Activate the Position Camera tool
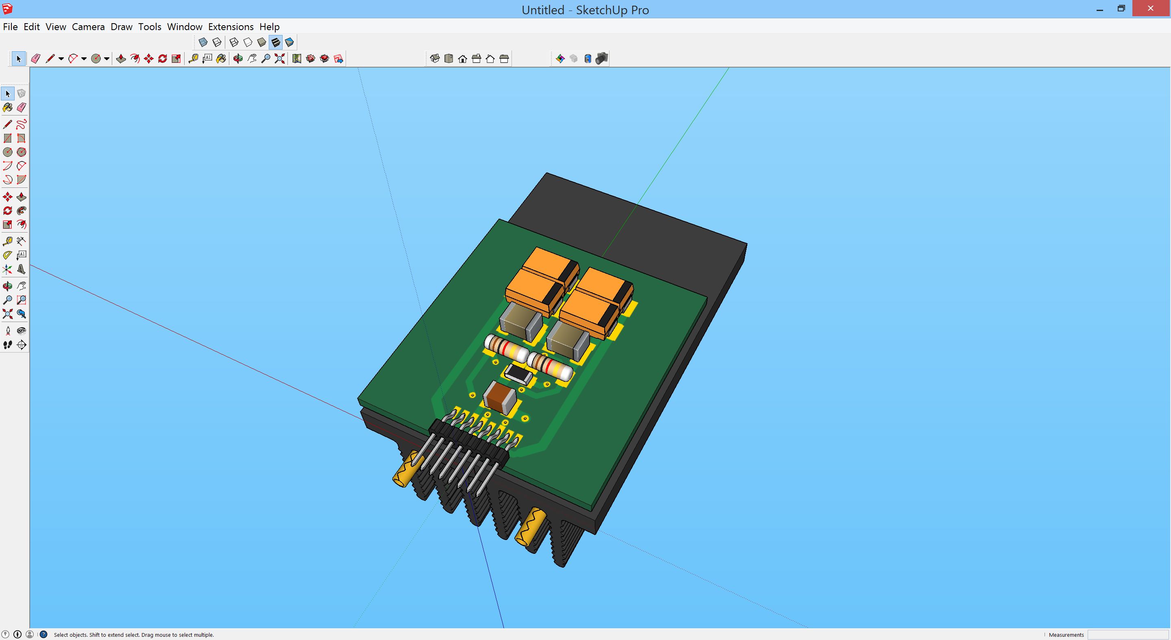The image size is (1171, 640). click(x=8, y=331)
